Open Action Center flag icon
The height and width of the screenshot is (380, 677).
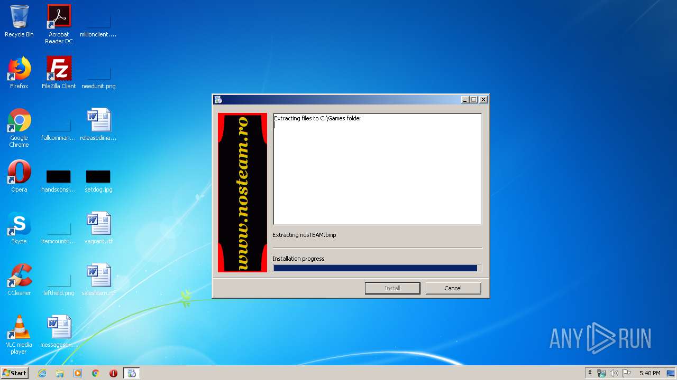626,373
